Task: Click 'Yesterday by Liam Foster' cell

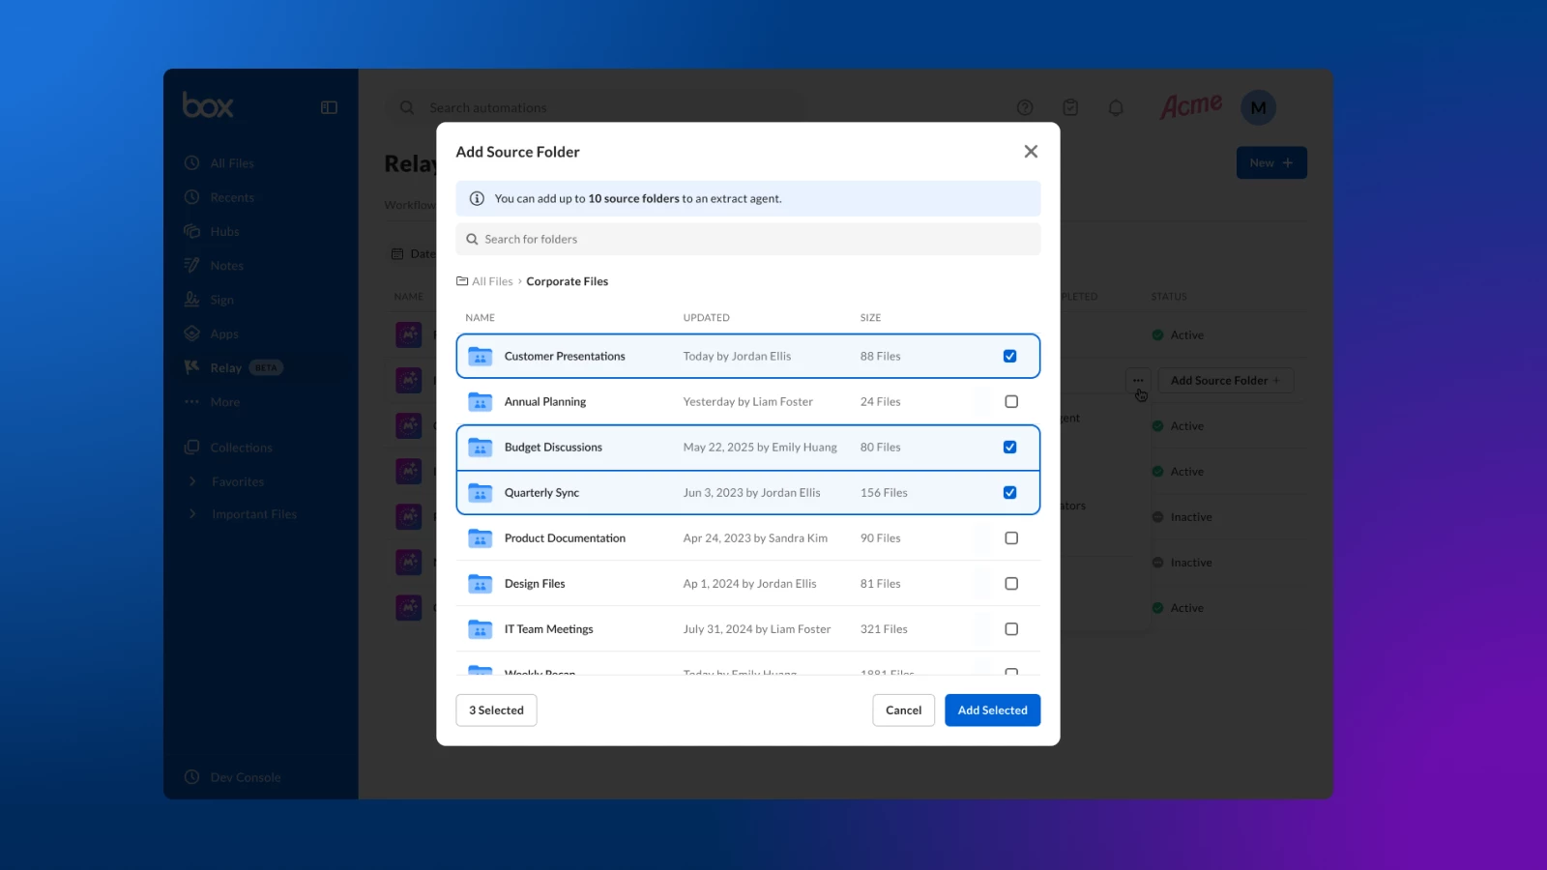Action: [747, 401]
